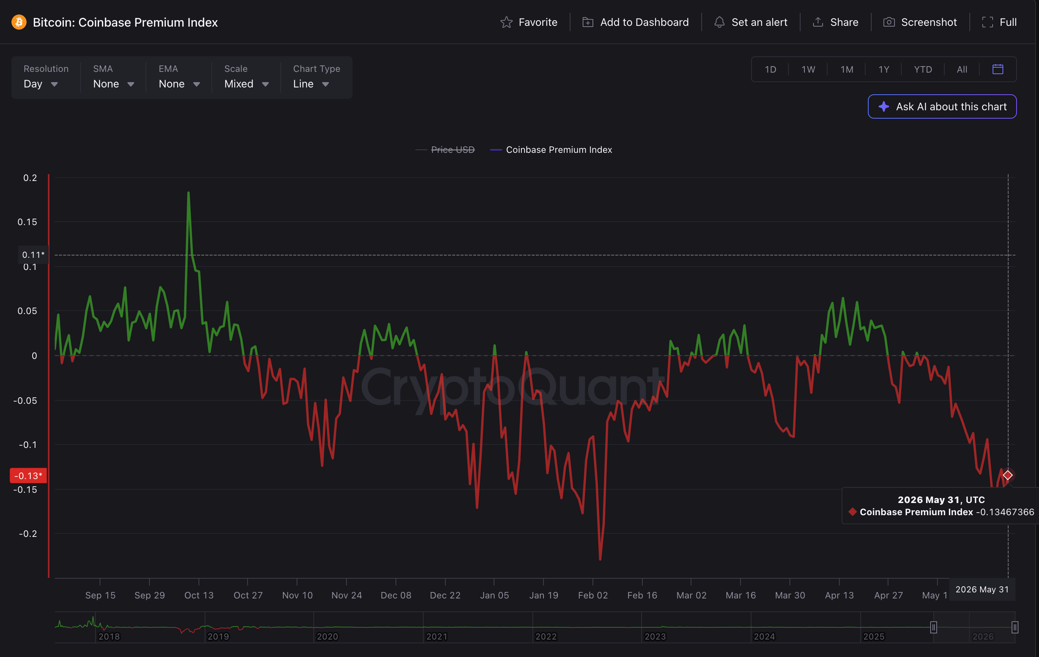
Task: Click Ask AI about this chart
Action: [x=942, y=106]
